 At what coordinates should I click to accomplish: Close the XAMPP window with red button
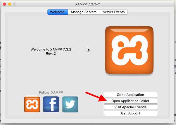[4, 4]
